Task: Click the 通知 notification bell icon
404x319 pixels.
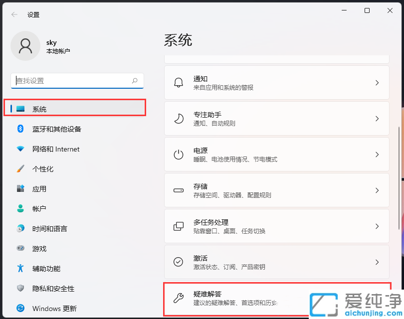Action: pos(179,83)
